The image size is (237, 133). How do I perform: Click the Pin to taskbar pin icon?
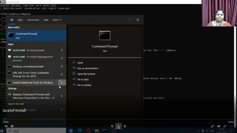pyautogui.click(x=74, y=85)
